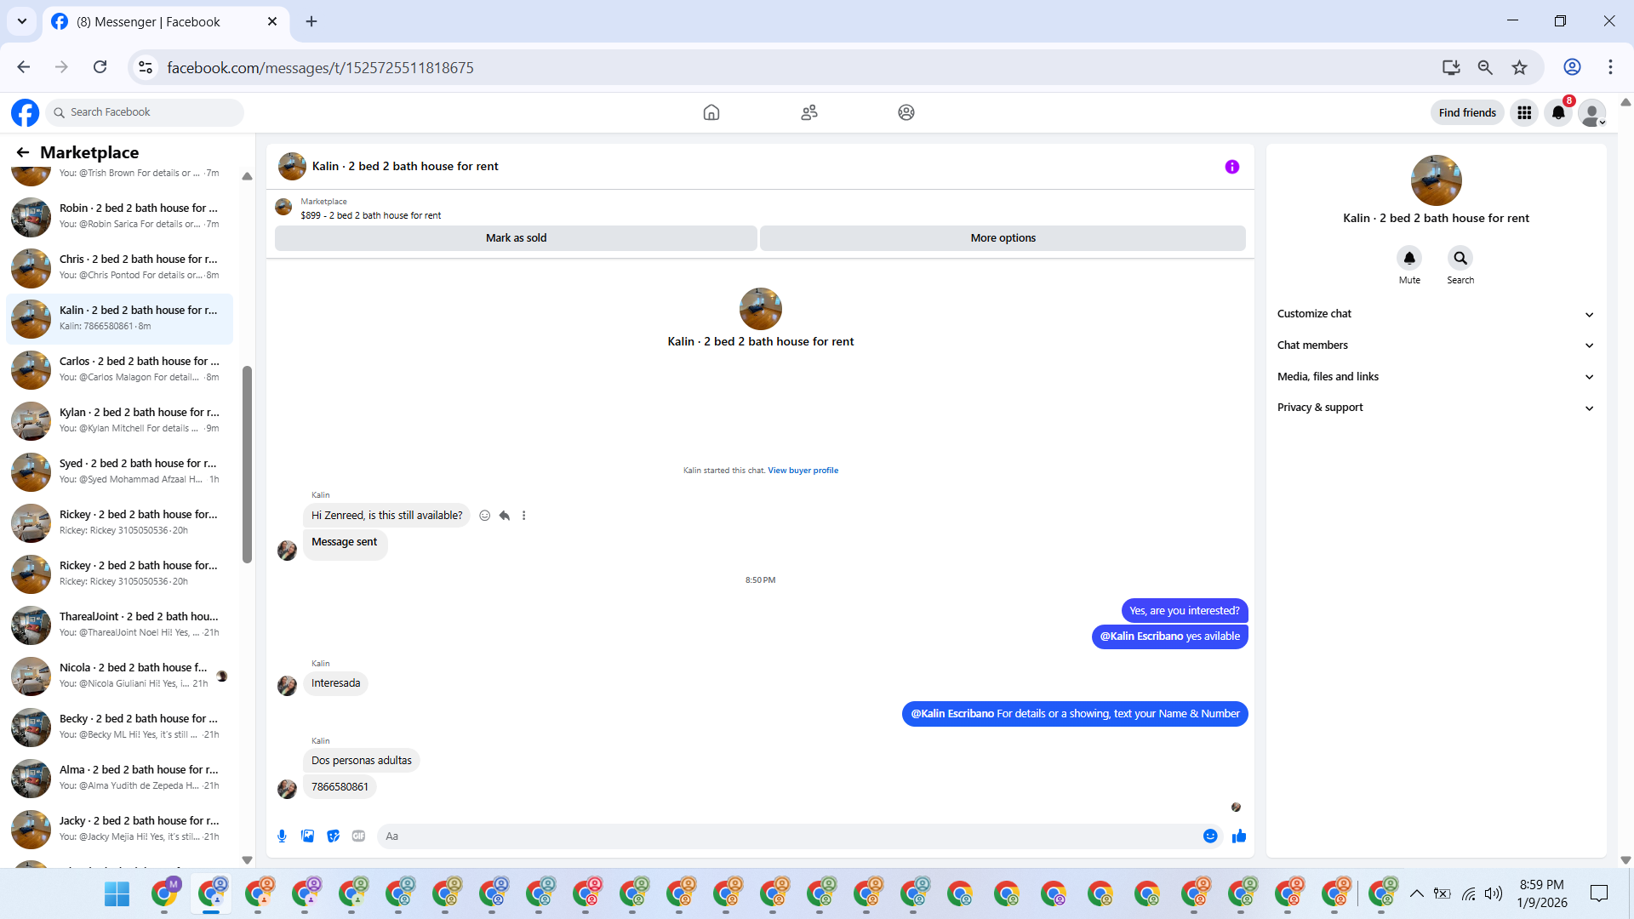
Task: Open emoji picker in message box
Action: [1209, 836]
